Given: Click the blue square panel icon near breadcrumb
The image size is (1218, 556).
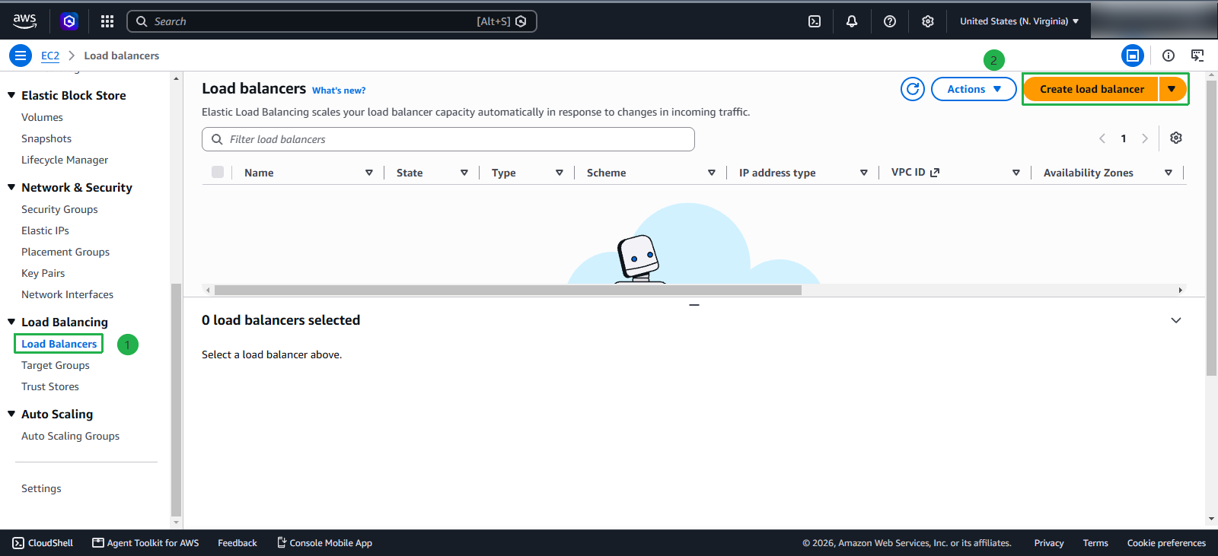Looking at the screenshot, I should click(x=1133, y=56).
